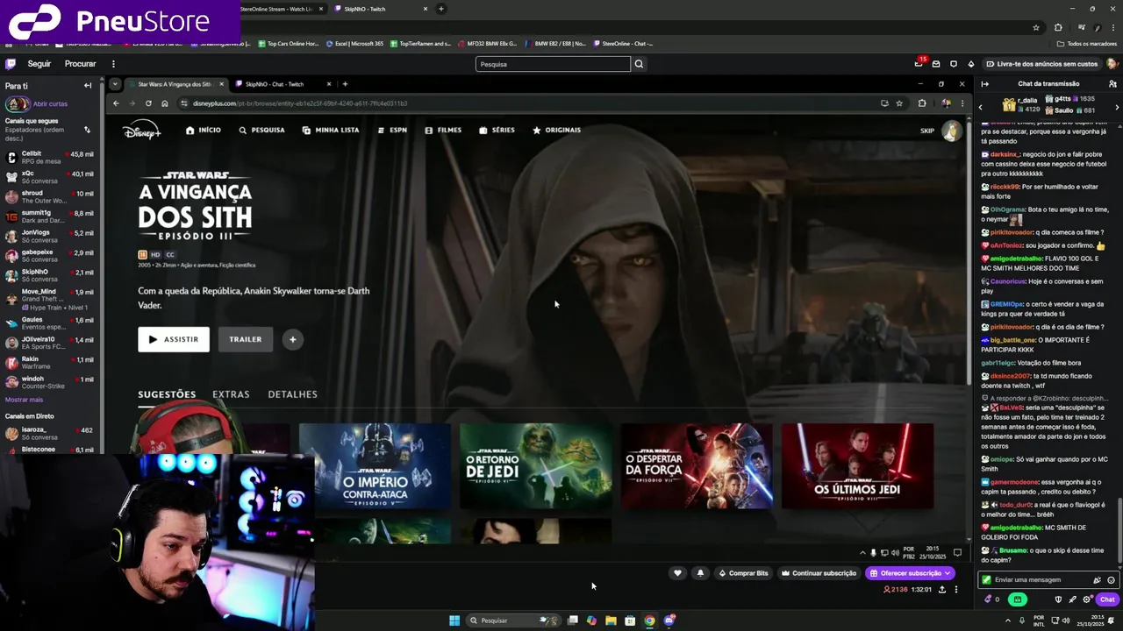Click the Comprar Bits button
The height and width of the screenshot is (631, 1123).
click(743, 573)
